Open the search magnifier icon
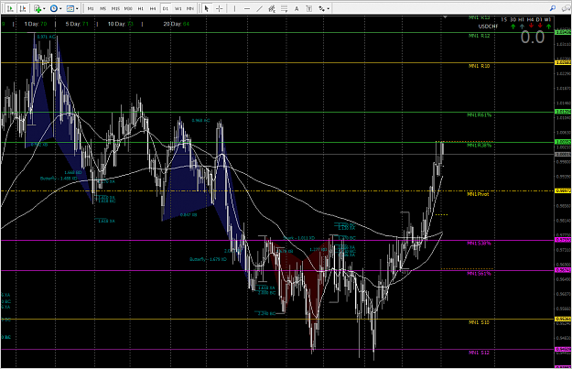This screenshot has height=369, width=572. click(553, 8)
